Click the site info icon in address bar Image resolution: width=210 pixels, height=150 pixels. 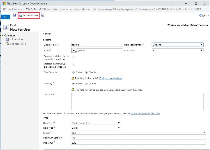tap(5, 9)
